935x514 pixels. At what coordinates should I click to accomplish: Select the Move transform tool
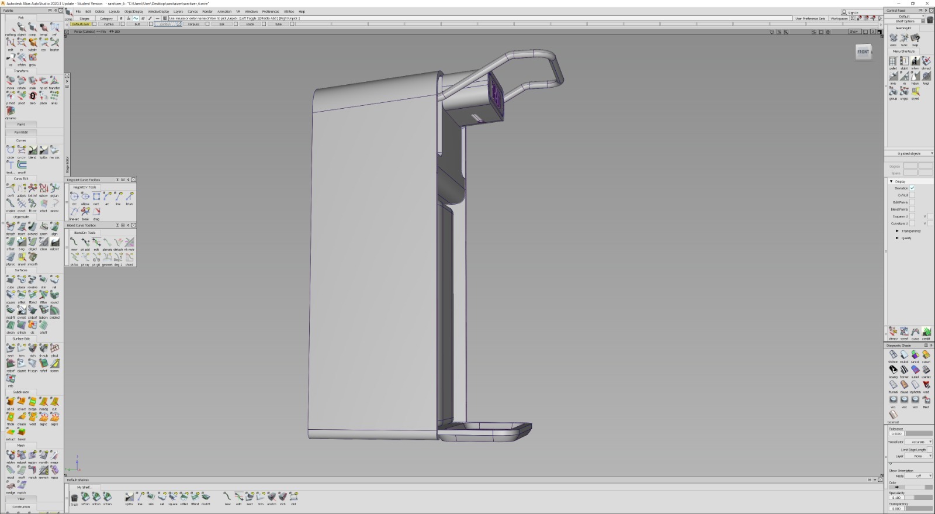(x=11, y=81)
